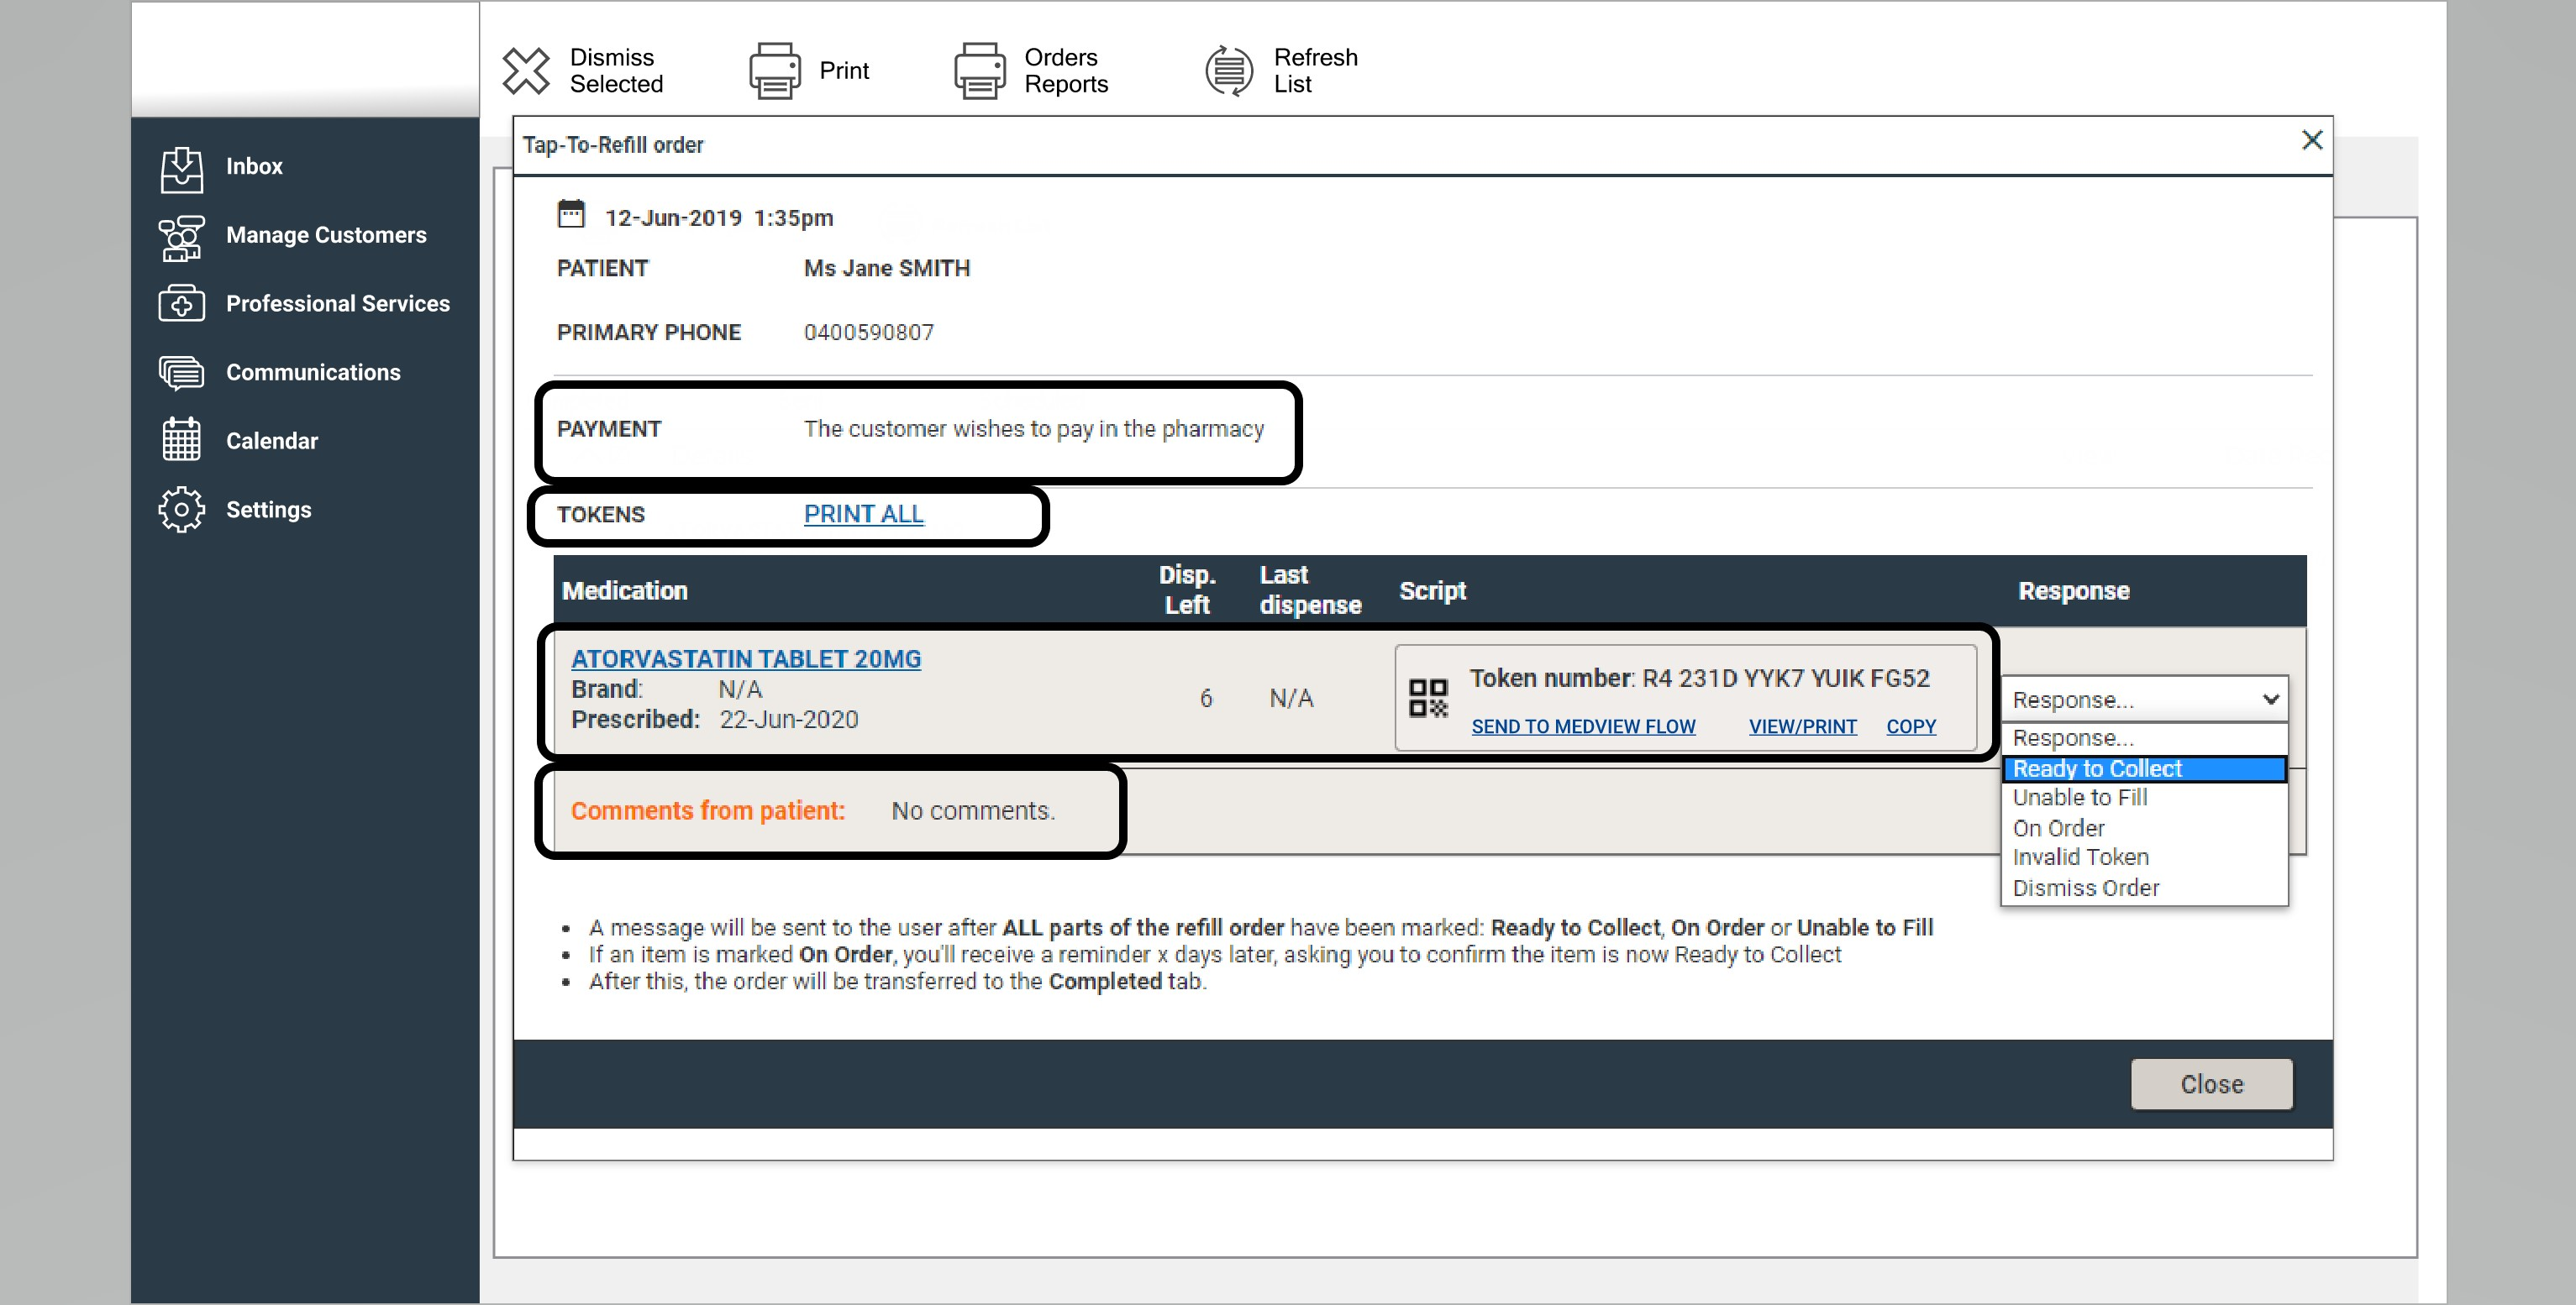Click the Disp. Left value 6
The image size is (2576, 1305).
coord(1206,699)
